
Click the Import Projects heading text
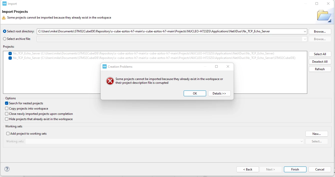pyautogui.click(x=15, y=12)
